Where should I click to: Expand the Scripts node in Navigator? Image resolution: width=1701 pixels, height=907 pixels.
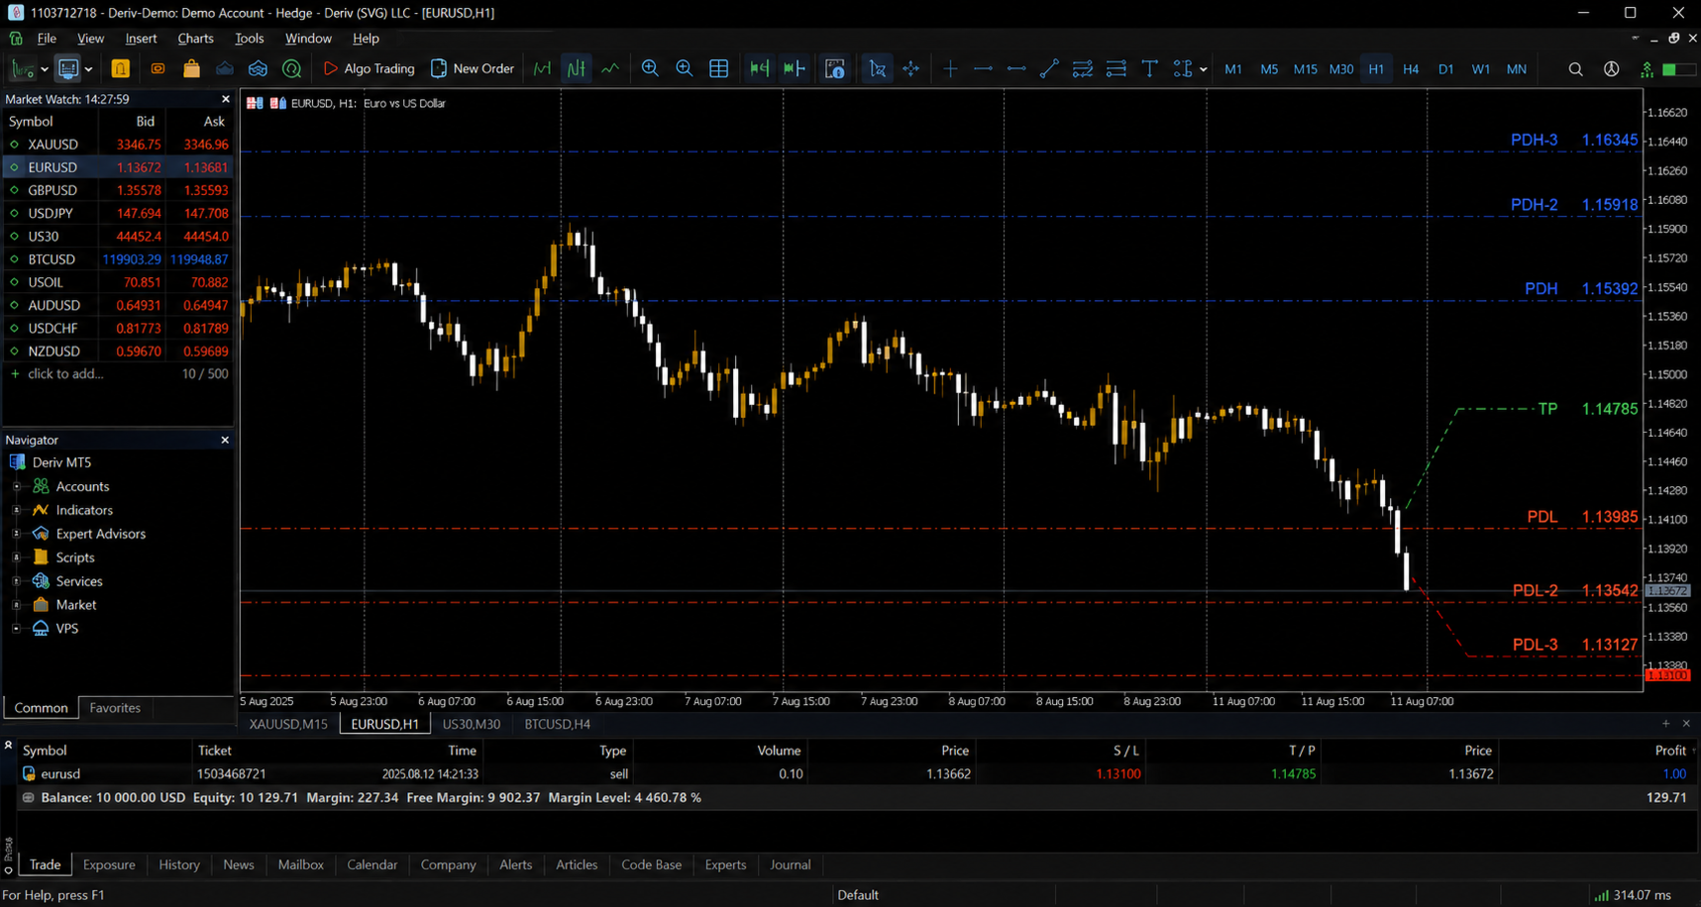tap(17, 557)
